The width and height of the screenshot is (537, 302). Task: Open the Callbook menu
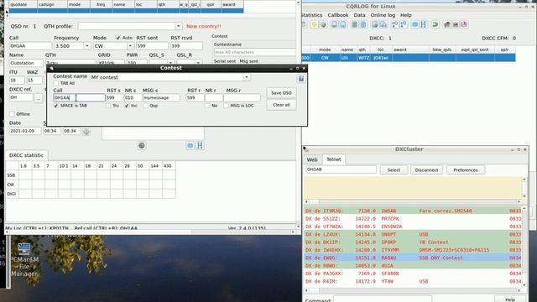tap(337, 15)
